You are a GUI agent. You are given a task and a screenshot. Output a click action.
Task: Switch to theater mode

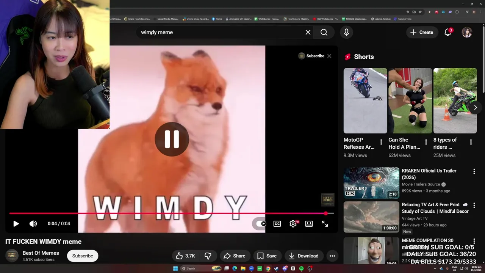(309, 224)
